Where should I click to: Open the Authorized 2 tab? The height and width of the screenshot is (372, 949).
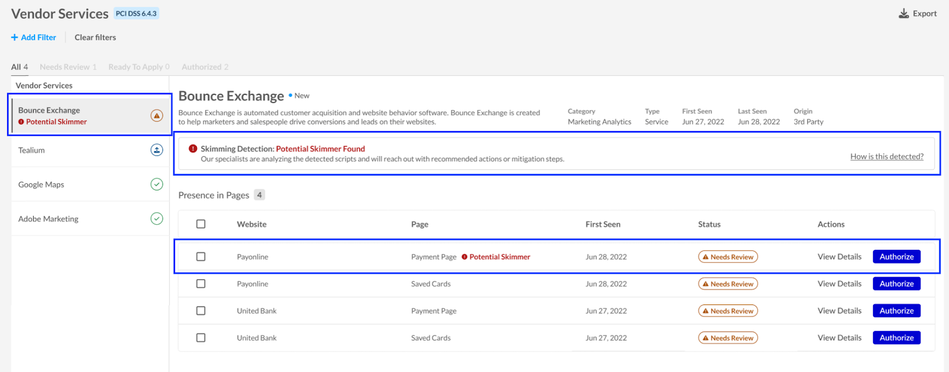click(x=205, y=67)
